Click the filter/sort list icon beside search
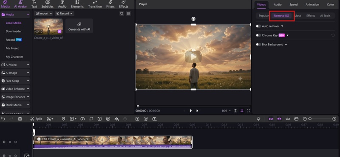 pyautogui.click(x=128, y=14)
